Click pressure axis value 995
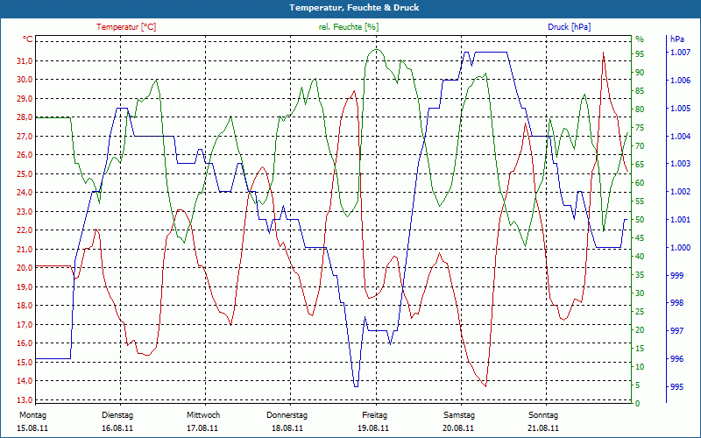 coord(676,386)
